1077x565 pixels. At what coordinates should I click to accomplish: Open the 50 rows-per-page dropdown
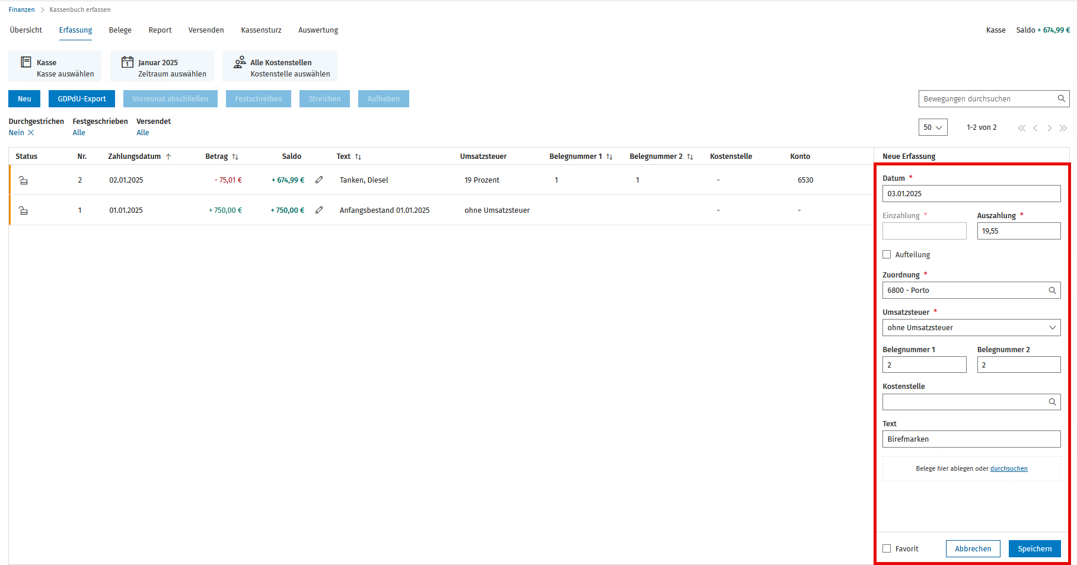click(933, 127)
